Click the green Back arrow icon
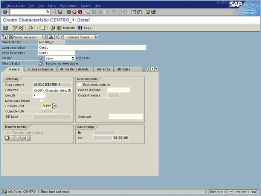This screenshot has width=261, height=196. tap(69, 12)
